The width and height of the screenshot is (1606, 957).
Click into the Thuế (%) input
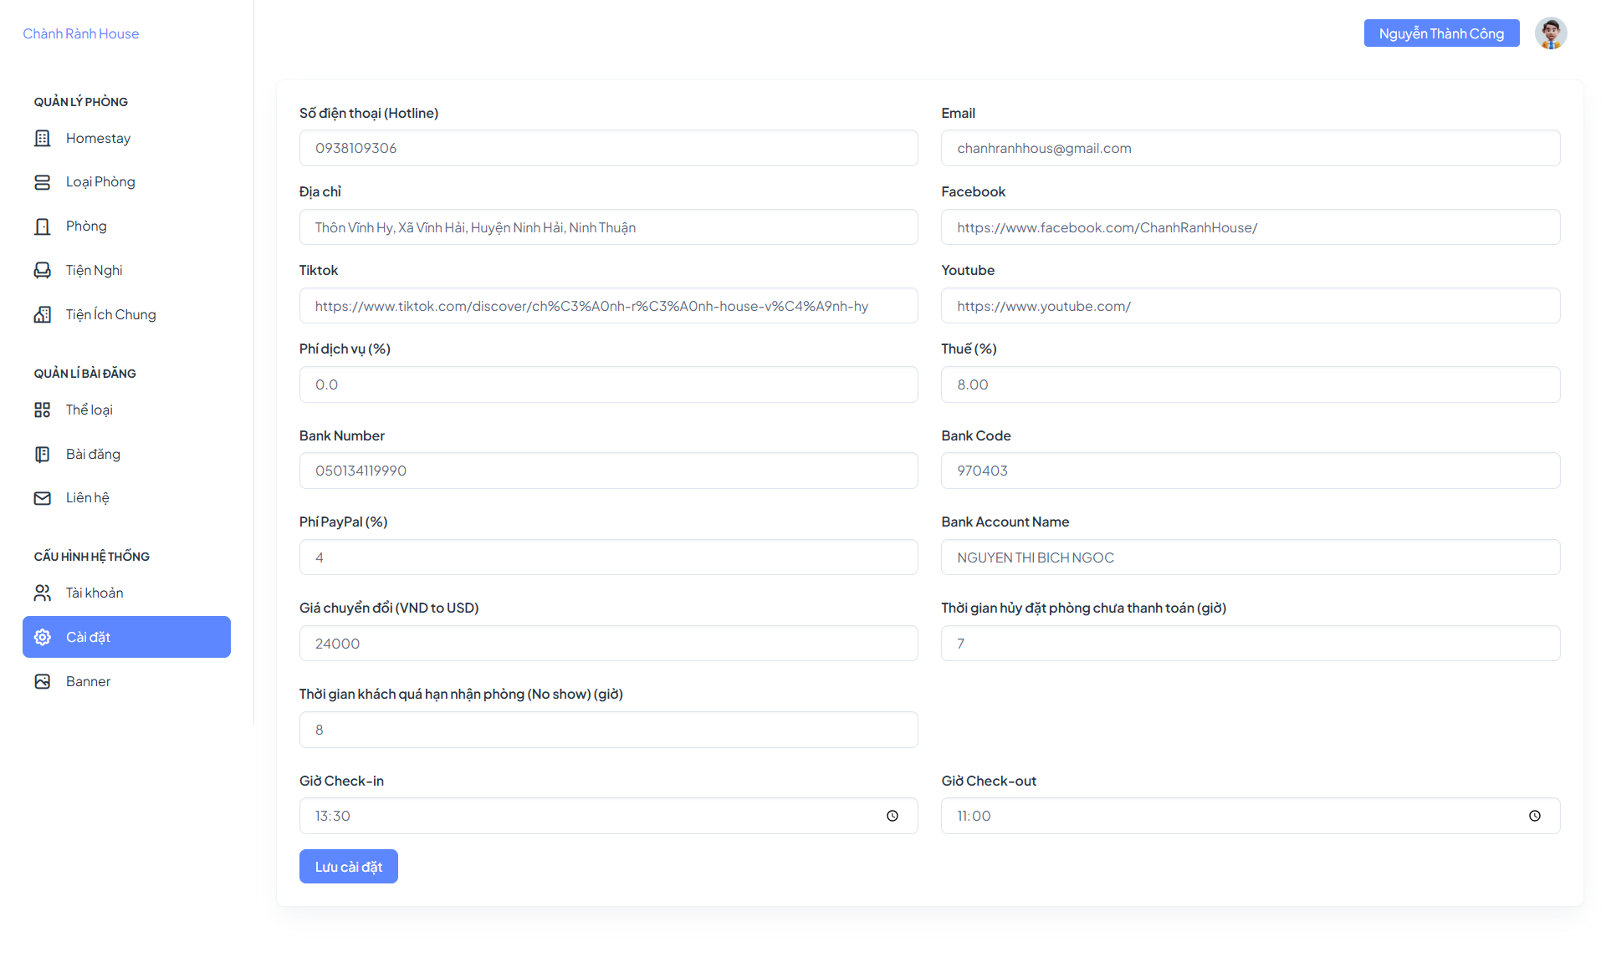[1251, 384]
